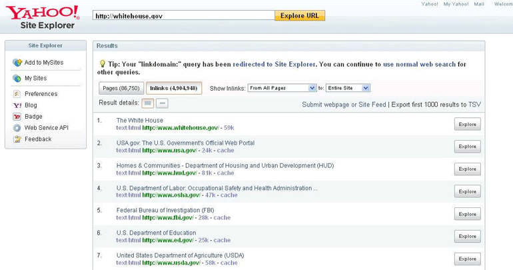Viewport: 513px width, 270px height.
Task: Click the http://www.fbi.gov/ URL
Action: (168, 218)
